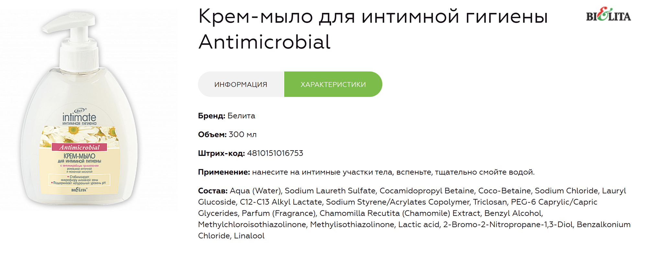Viewport: 663px width, 254px height.
Task: Click the intimate logo on the bottle
Action: 79,117
